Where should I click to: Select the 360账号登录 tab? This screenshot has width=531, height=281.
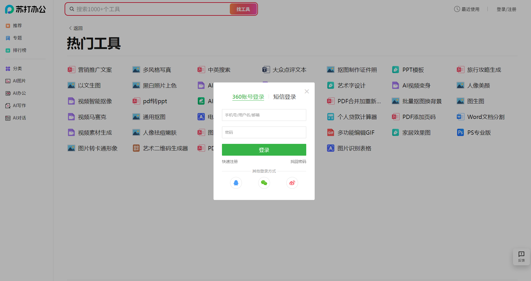[x=248, y=96]
